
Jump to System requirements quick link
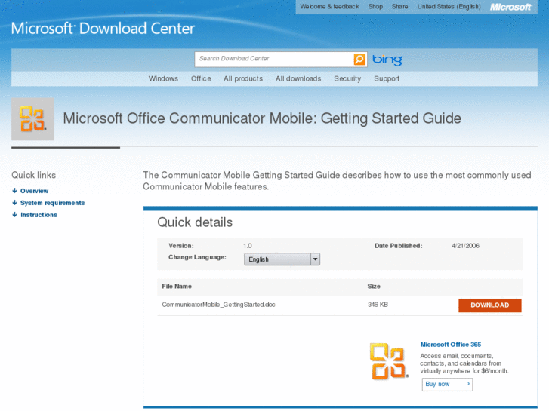53,203
